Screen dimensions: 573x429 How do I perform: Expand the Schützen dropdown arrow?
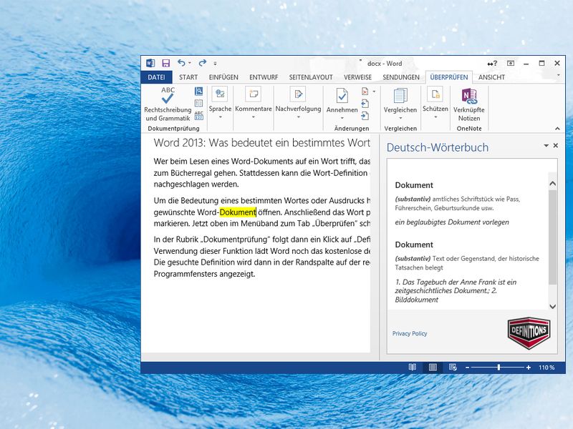(435, 117)
